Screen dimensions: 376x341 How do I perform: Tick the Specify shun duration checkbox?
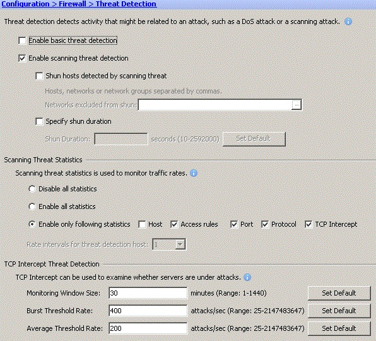point(39,121)
